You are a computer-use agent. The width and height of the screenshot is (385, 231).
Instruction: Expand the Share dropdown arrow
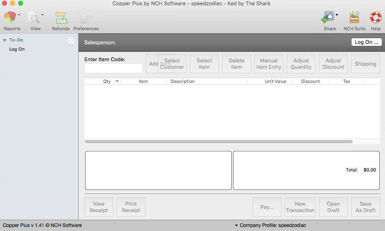click(337, 15)
